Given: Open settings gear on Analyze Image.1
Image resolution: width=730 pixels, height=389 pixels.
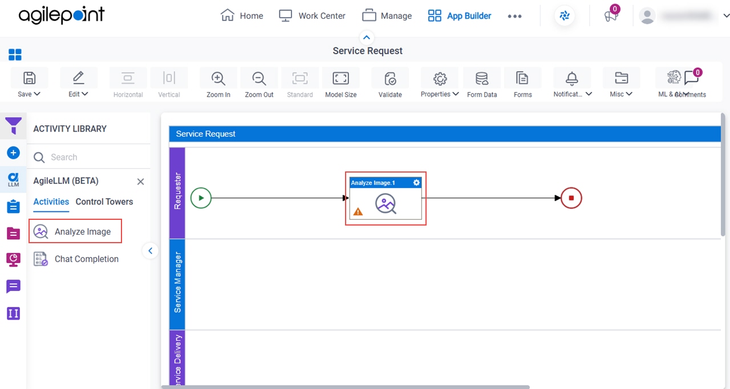Looking at the screenshot, I should (x=416, y=182).
